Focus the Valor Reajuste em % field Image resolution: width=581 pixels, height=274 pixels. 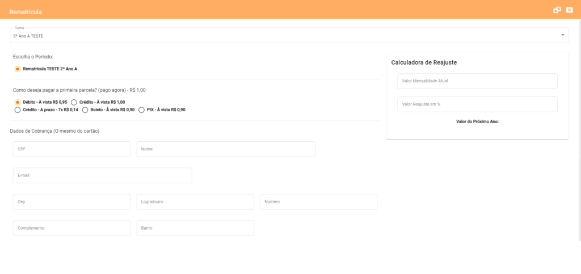(x=477, y=104)
